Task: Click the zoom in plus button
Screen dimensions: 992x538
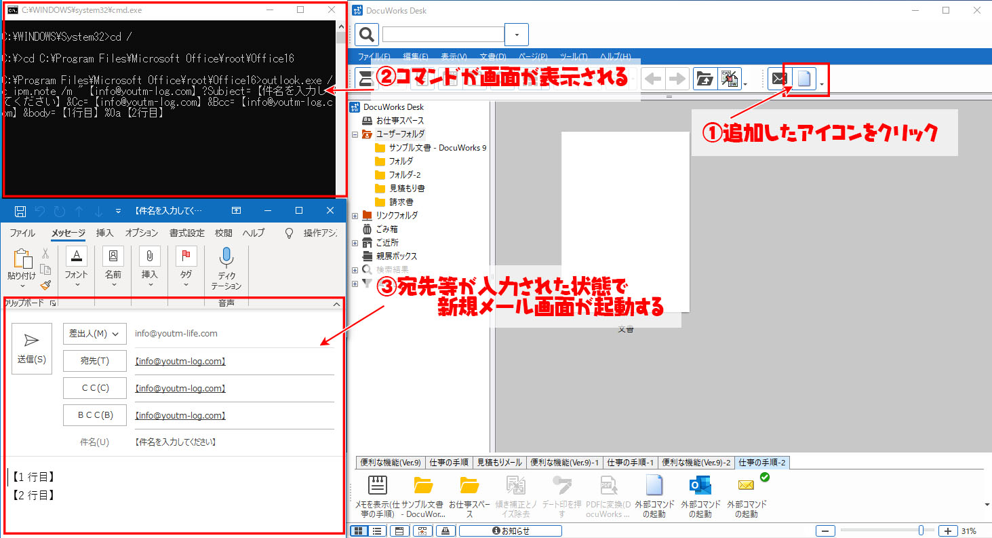Action: [x=948, y=531]
